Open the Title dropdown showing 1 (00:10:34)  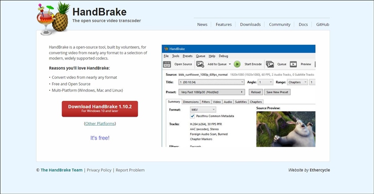211,82
